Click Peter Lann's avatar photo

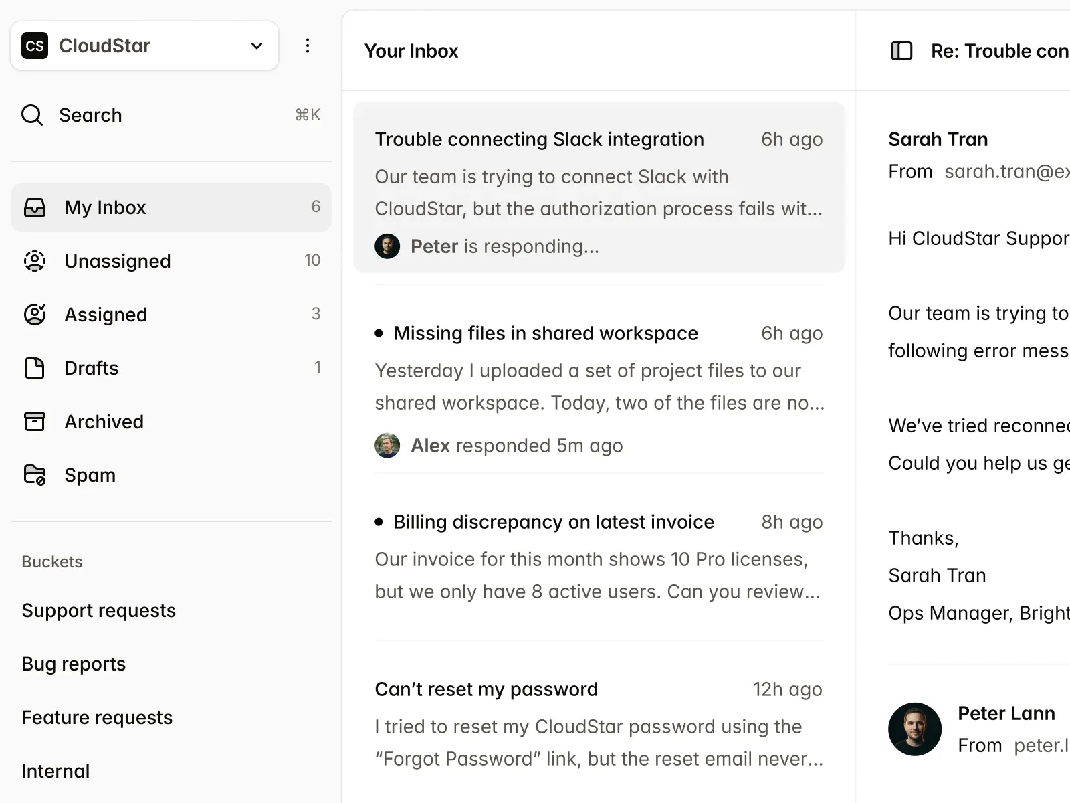(915, 729)
